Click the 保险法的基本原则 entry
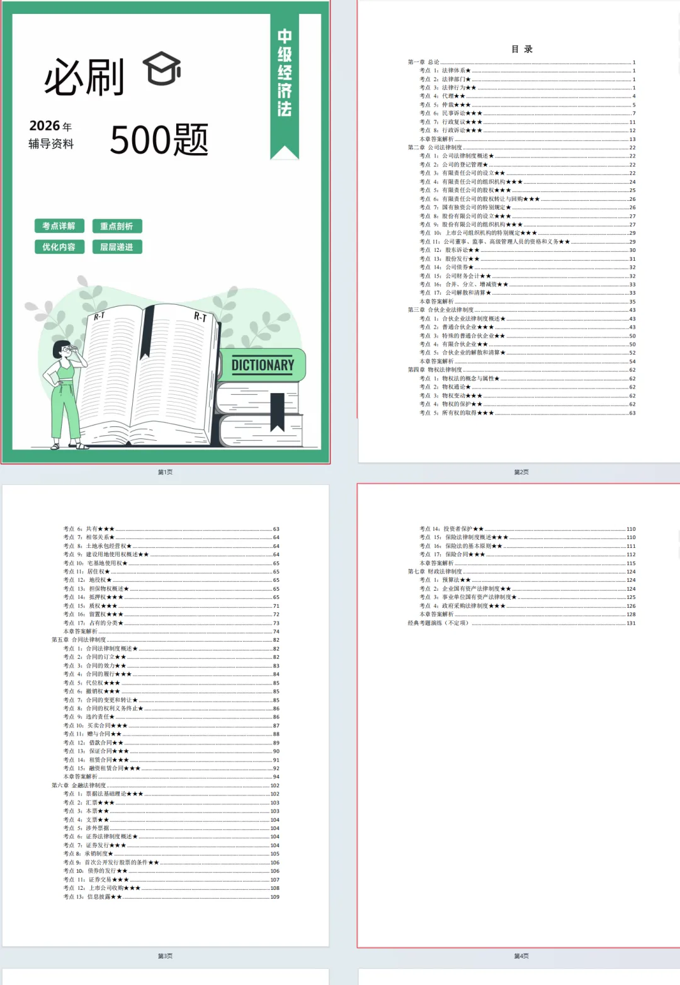The image size is (680, 985). pos(528,546)
